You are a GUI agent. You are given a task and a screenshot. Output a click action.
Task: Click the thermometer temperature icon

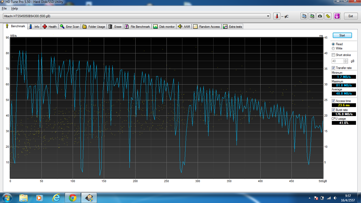[277, 16]
